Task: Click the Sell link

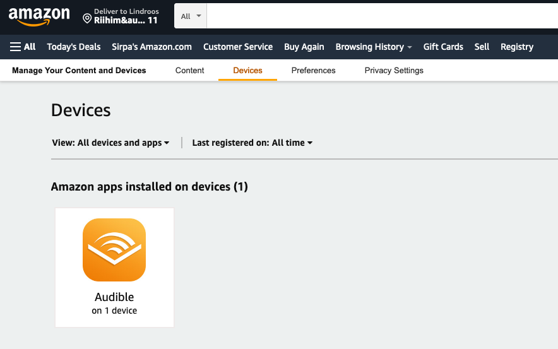Action: point(482,47)
